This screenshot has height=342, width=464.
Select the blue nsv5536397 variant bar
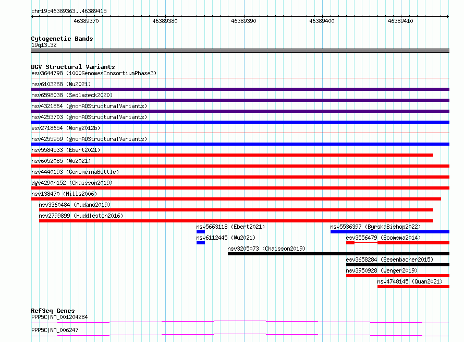pos(390,232)
